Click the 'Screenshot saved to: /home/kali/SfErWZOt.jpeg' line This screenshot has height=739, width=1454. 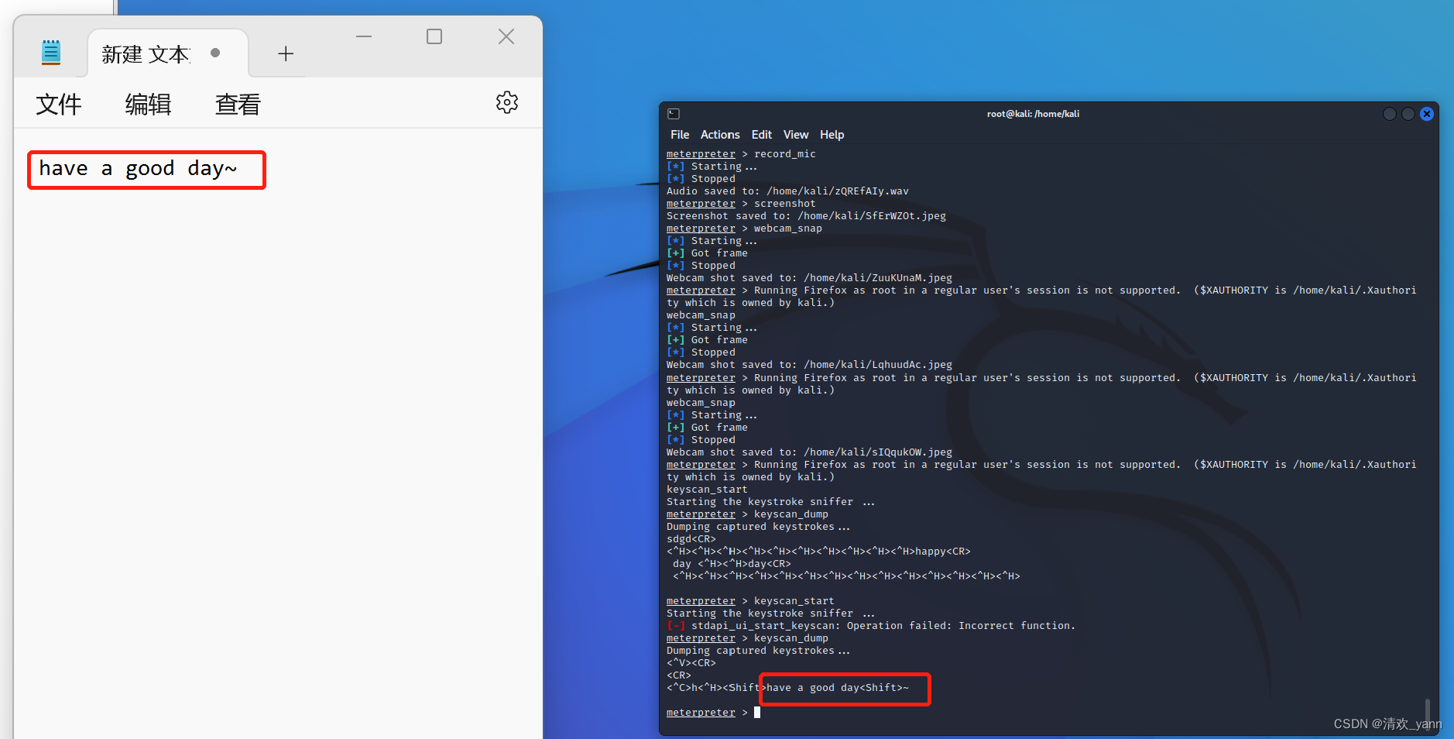[806, 216]
